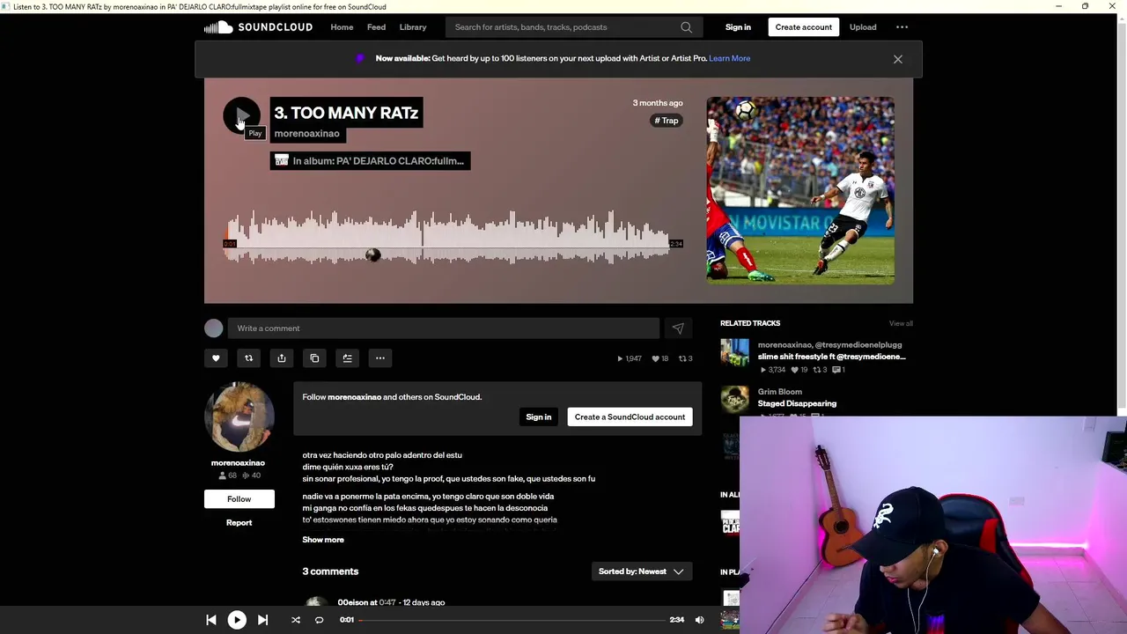The height and width of the screenshot is (634, 1127).
Task: Click Create account button in header
Action: coord(803,27)
